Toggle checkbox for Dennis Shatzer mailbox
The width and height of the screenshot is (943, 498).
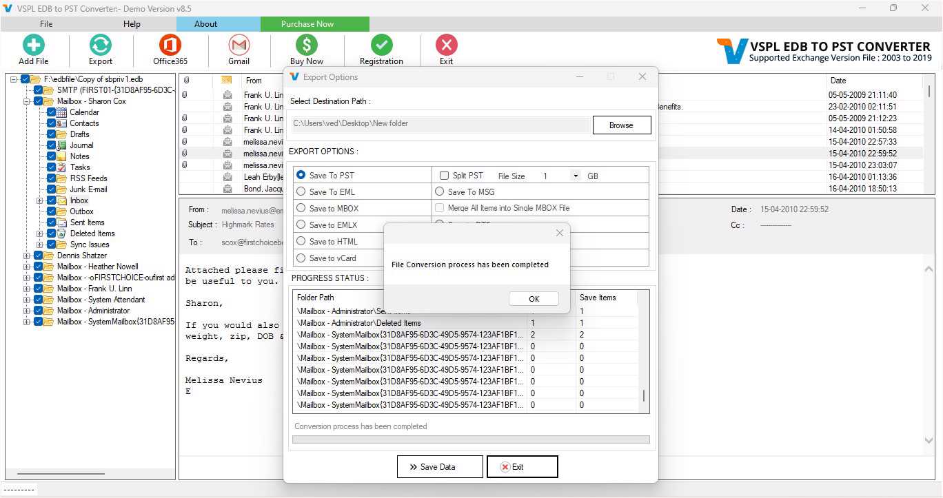[39, 256]
